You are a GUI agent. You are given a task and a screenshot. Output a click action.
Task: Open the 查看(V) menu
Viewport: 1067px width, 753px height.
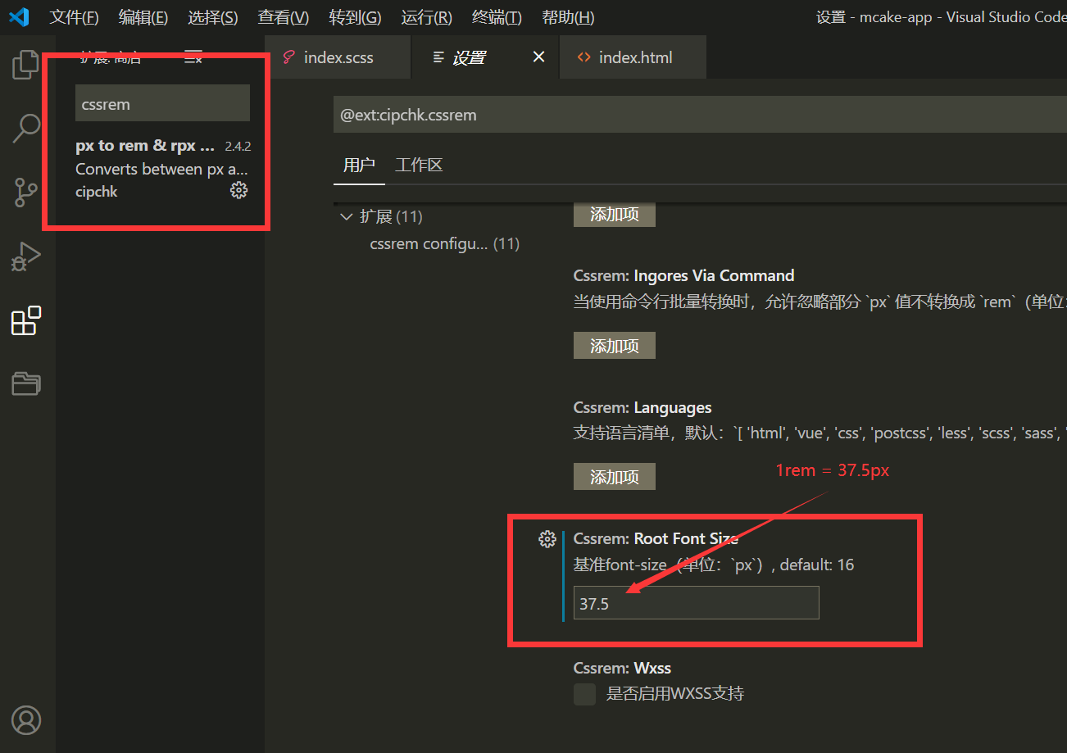click(x=284, y=17)
